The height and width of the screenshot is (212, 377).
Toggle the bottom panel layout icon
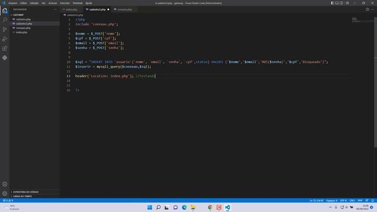pyautogui.click(x=337, y=3)
